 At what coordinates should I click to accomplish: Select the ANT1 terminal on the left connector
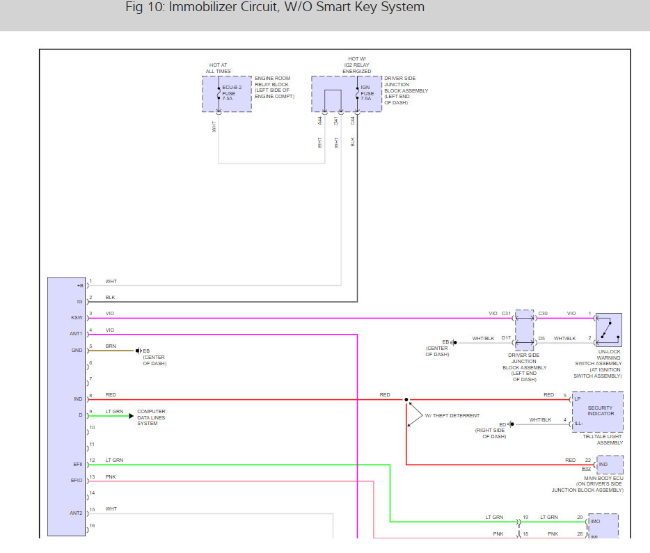pyautogui.click(x=77, y=334)
